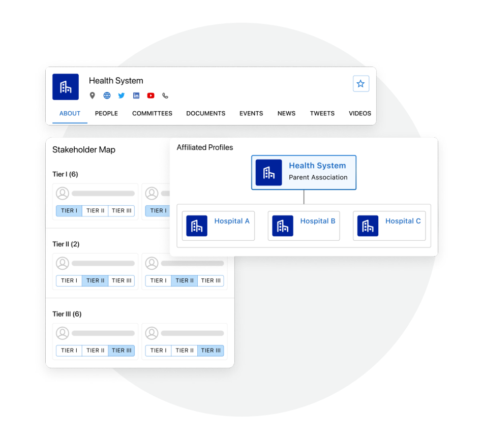Image resolution: width=483 pixels, height=443 pixels.
Task: Switch to the COMMITTEES tab
Action: tap(152, 113)
